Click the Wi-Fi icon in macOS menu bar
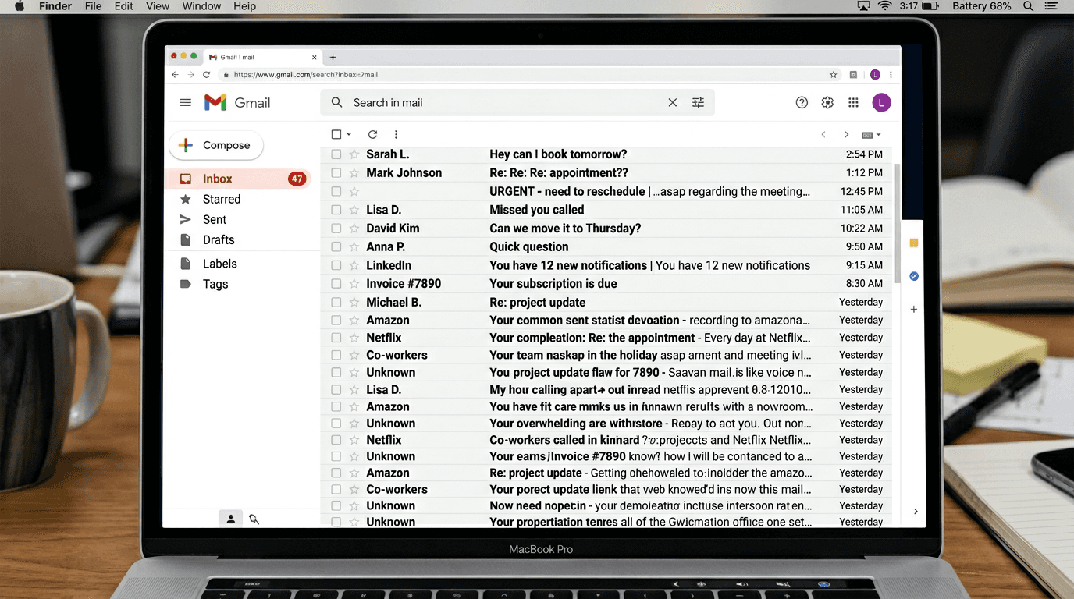This screenshot has width=1074, height=599. click(x=884, y=6)
